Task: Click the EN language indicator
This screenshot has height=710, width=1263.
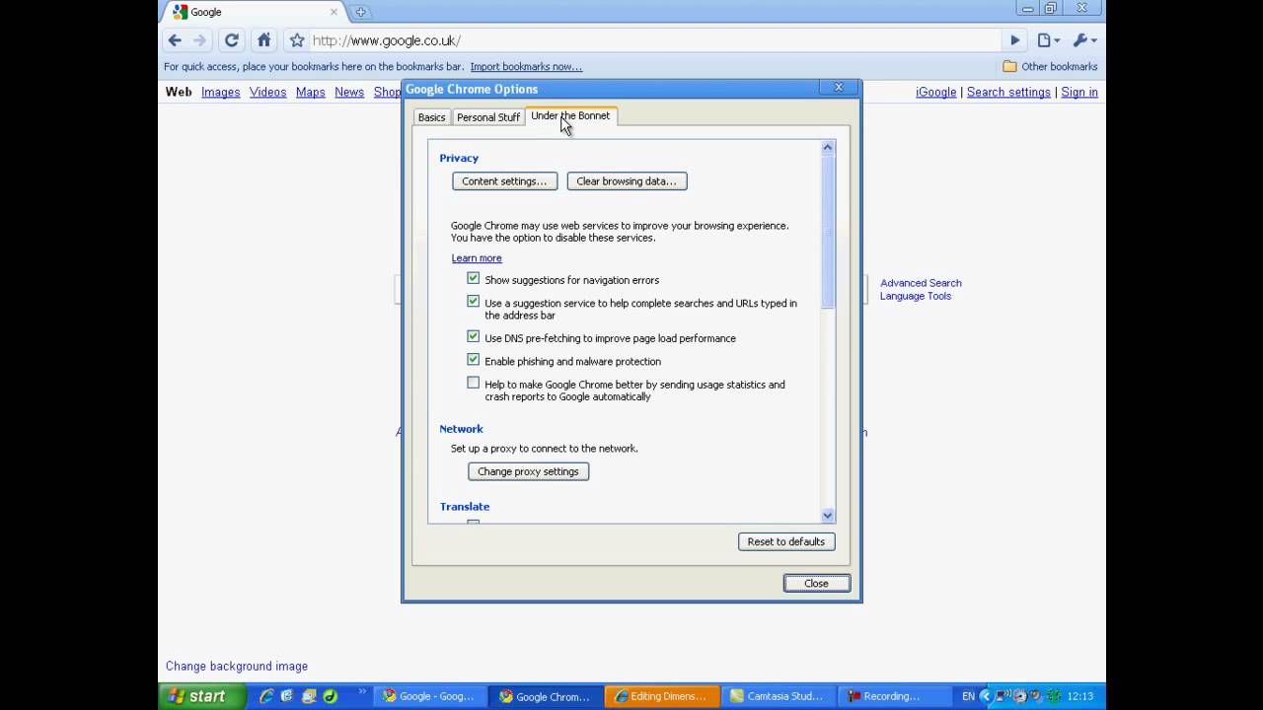Action: coord(968,696)
